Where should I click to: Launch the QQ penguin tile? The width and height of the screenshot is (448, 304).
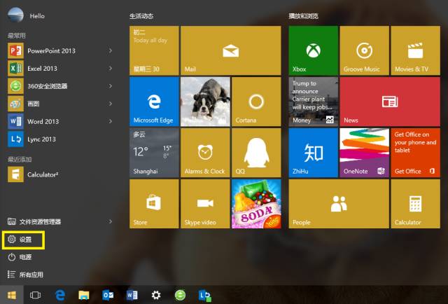coord(256,153)
